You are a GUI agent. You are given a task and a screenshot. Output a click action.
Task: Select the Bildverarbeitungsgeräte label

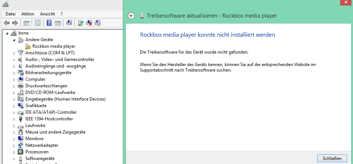coord(48,73)
